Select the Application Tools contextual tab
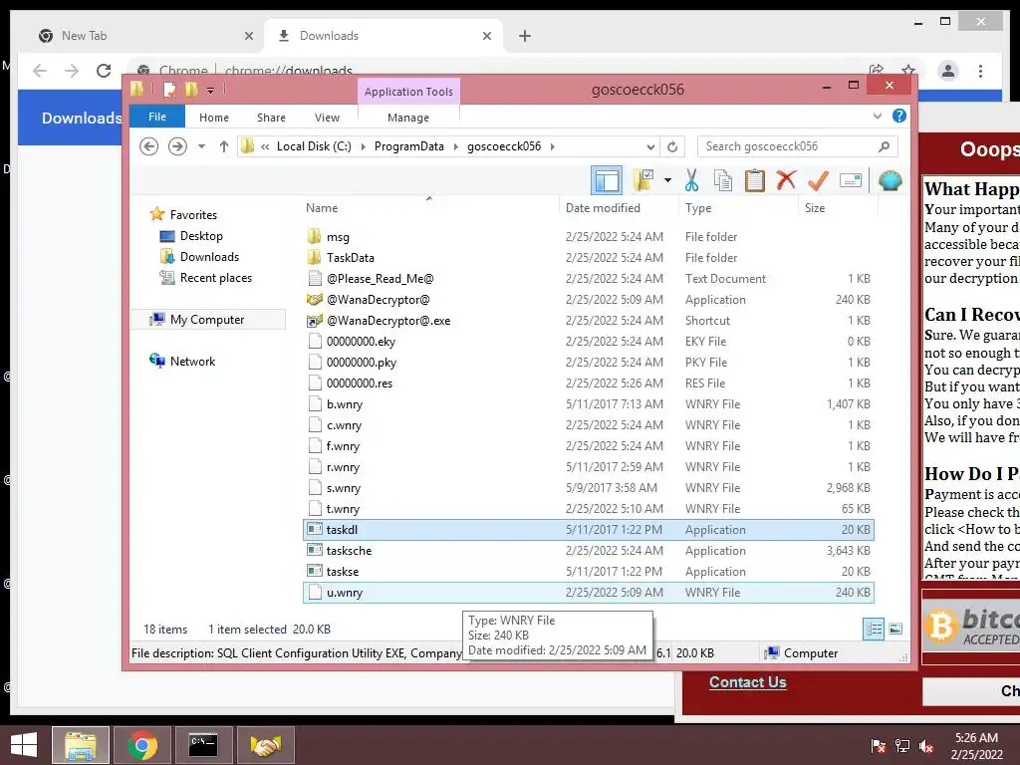This screenshot has height=765, width=1020. (408, 92)
